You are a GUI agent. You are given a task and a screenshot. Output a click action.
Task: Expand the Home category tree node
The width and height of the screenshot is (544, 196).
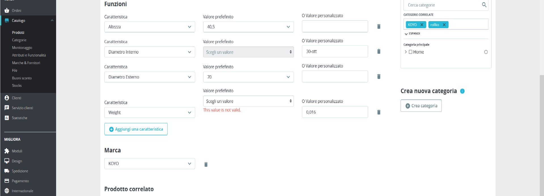(x=406, y=52)
